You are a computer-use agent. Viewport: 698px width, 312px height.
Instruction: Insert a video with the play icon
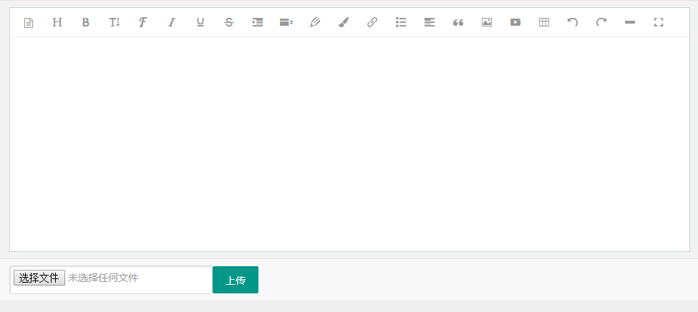point(515,22)
